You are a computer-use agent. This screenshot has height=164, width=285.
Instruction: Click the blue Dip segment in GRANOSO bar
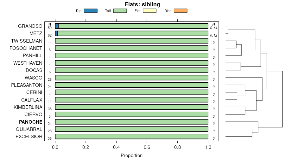57,26
